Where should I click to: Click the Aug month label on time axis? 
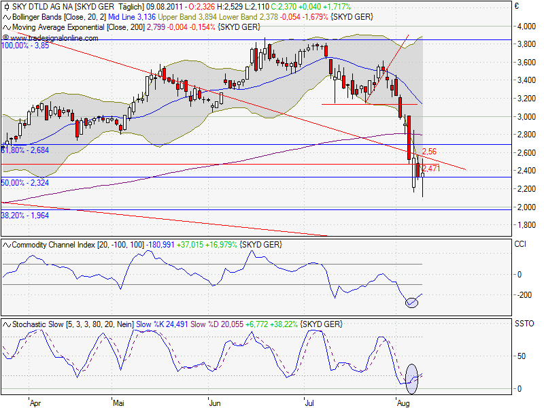(403, 403)
